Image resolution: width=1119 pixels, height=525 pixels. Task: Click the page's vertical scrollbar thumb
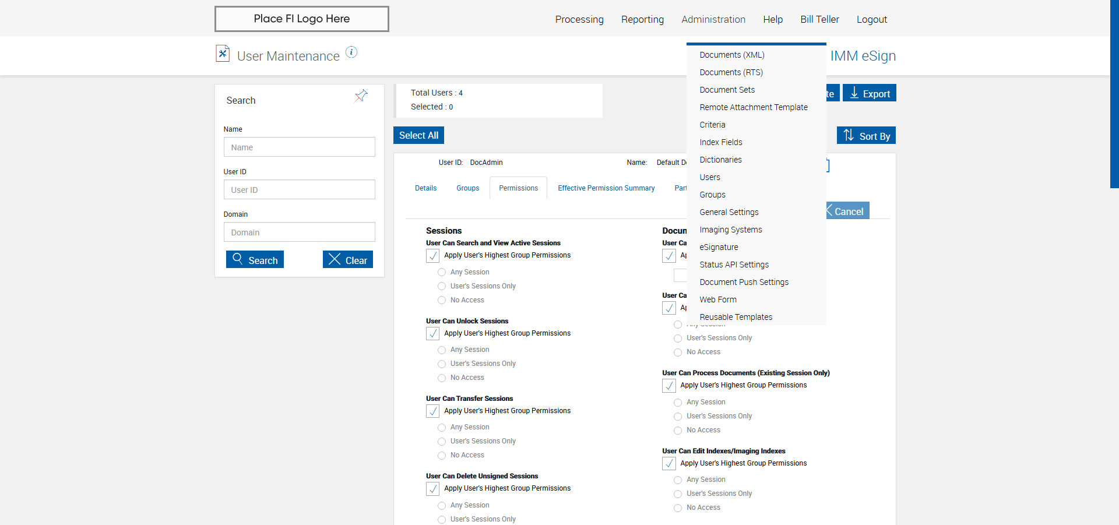click(x=1114, y=93)
